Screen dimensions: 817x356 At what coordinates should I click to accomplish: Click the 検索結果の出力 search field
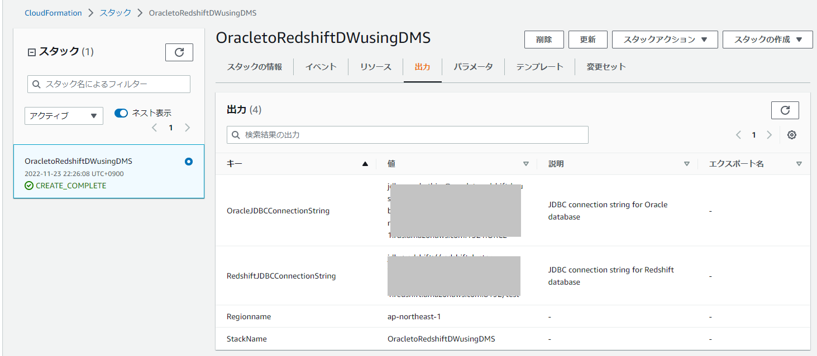click(408, 135)
